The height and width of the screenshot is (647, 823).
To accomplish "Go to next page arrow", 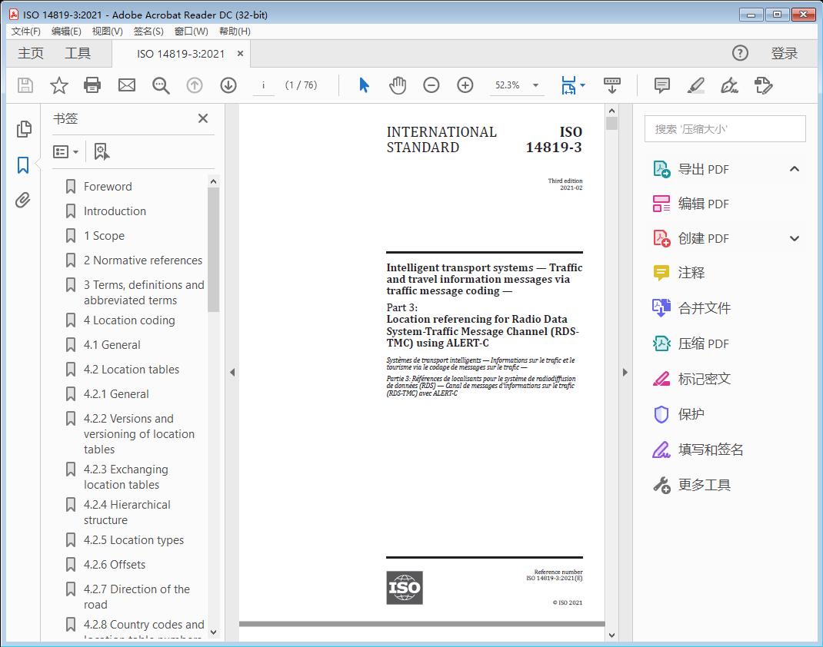I will tap(228, 85).
